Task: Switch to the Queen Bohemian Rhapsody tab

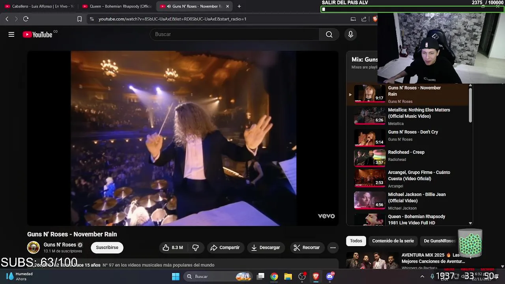Action: (x=116, y=6)
